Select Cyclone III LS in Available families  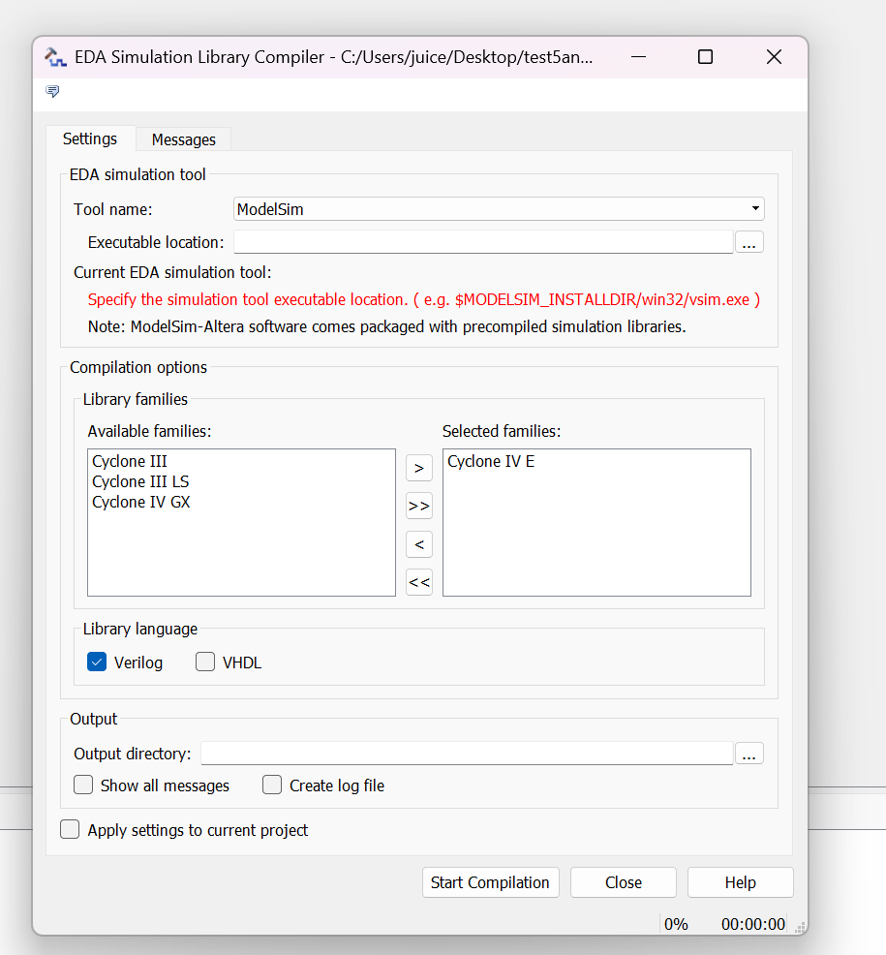[140, 481]
